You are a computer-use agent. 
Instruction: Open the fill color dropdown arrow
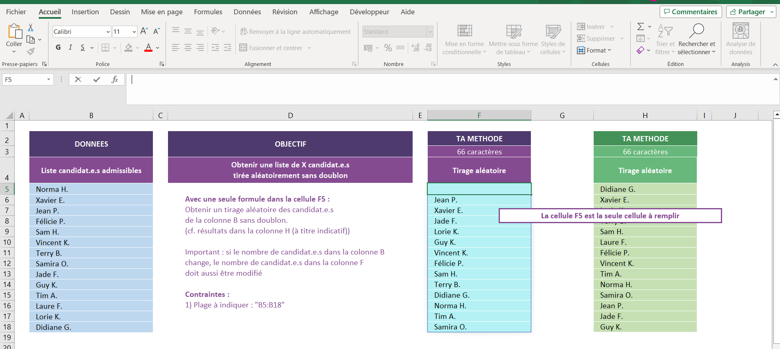[x=137, y=48]
